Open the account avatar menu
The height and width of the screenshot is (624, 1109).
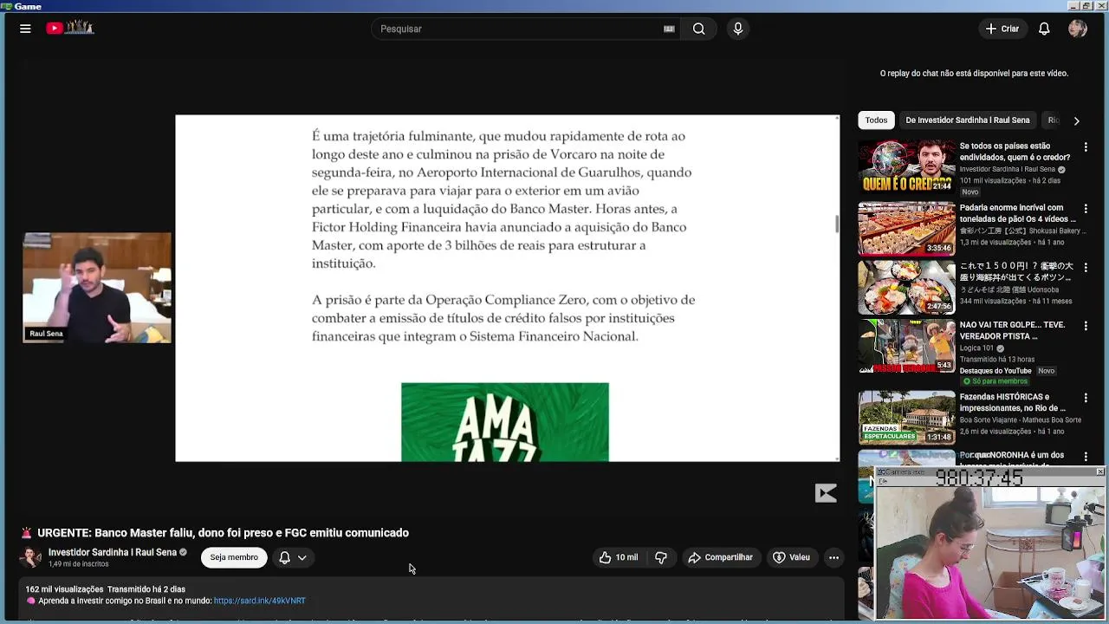point(1078,29)
